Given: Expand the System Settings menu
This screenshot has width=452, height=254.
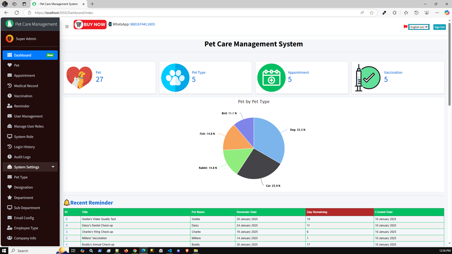Looking at the screenshot, I should [26, 167].
